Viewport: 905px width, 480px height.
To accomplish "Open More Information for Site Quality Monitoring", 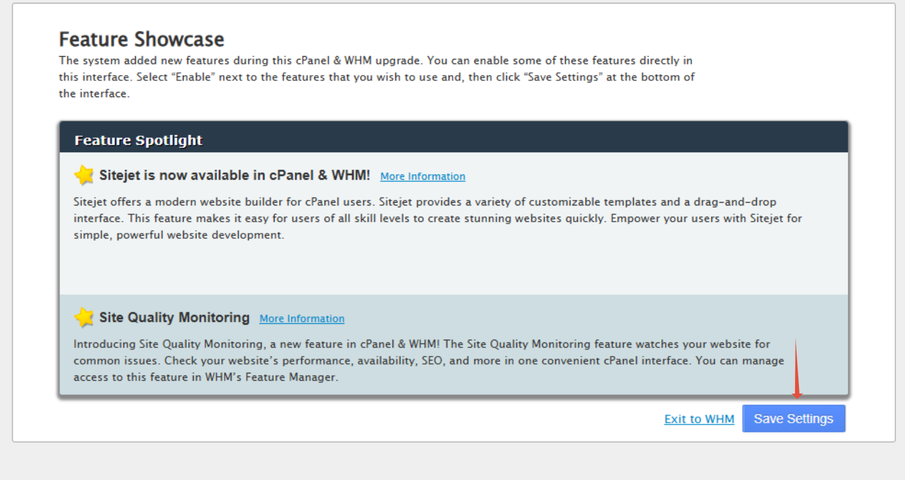I will [x=302, y=318].
